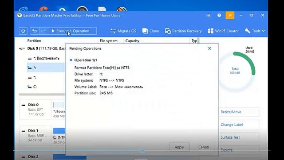
Task: Click the greyed Redo arrow icon
Action: tap(43, 31)
